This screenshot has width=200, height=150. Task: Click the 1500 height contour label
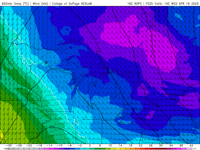click(52, 127)
